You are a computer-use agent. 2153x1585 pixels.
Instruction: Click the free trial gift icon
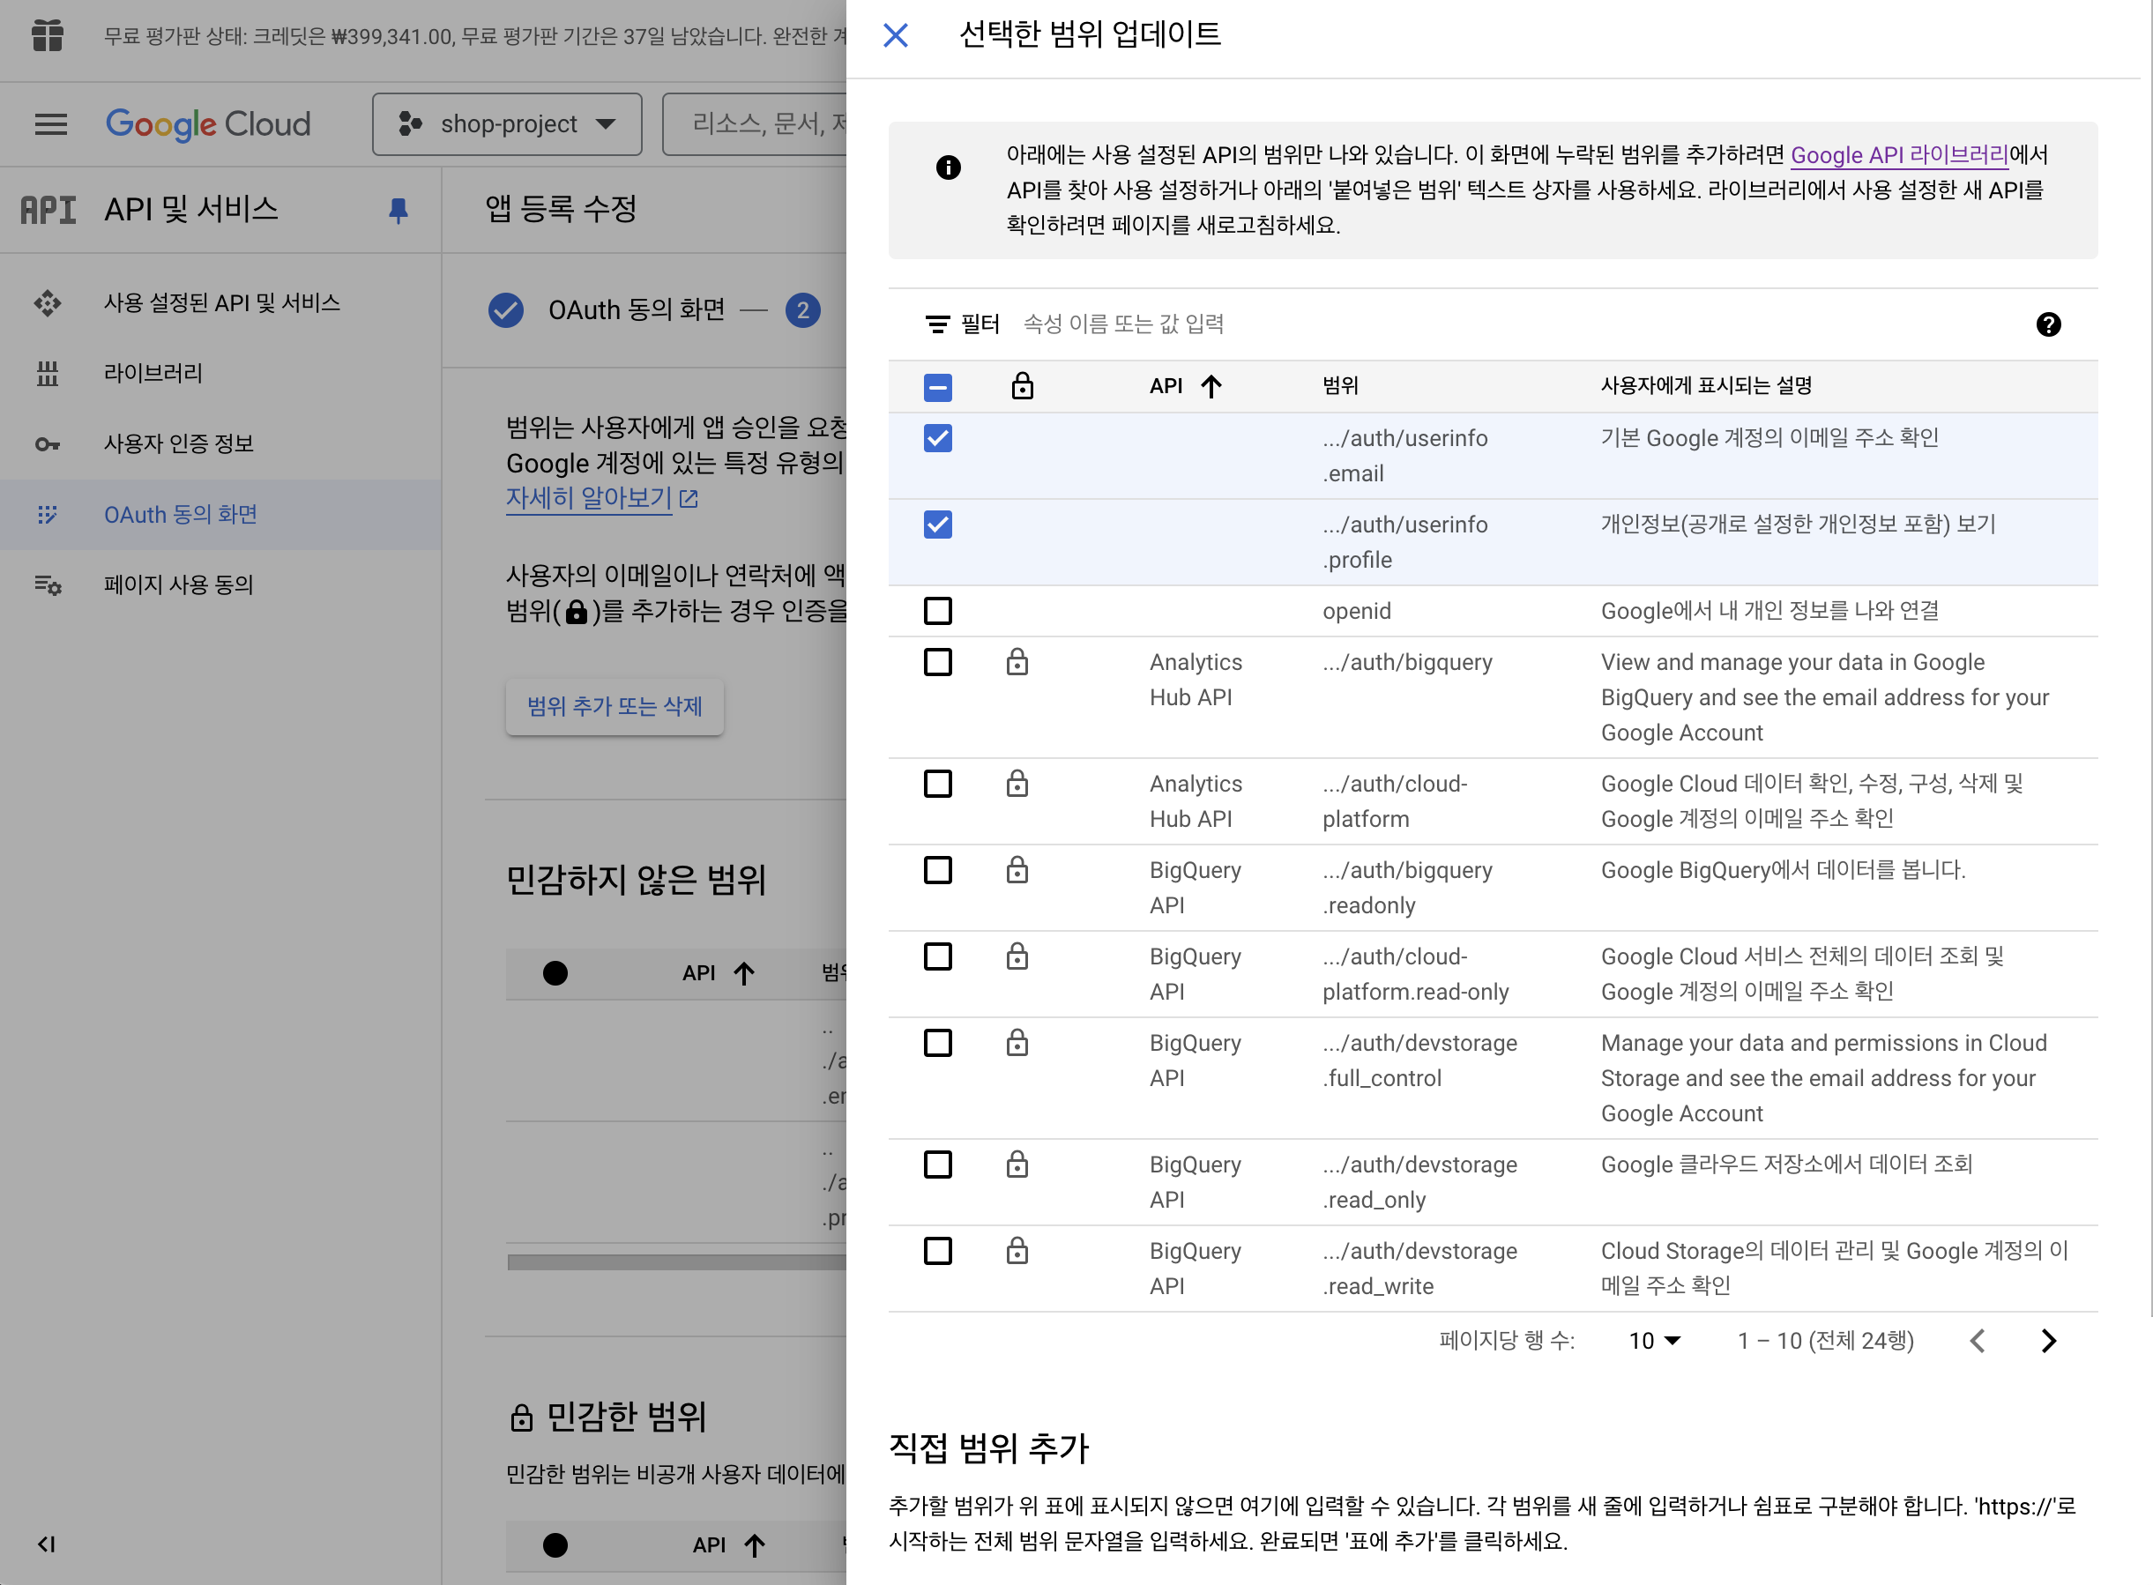tap(47, 36)
